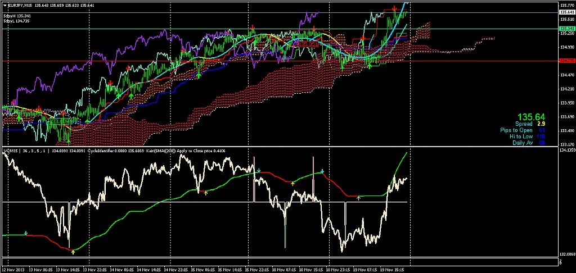
Task: Click the CycleIdentifier 0.0000 135.6059 label
Action: (x=115, y=151)
